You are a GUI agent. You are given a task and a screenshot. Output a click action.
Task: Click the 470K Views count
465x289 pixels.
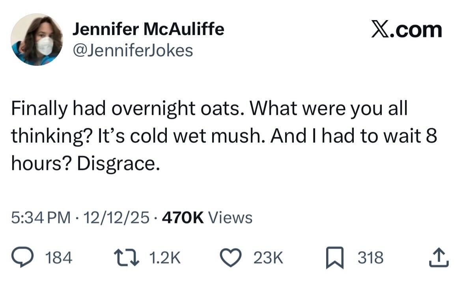[207, 217]
